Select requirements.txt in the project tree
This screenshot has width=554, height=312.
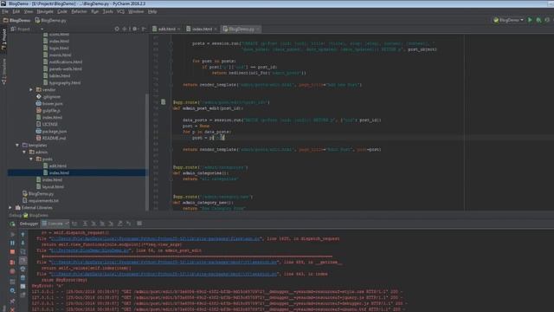[41, 200]
